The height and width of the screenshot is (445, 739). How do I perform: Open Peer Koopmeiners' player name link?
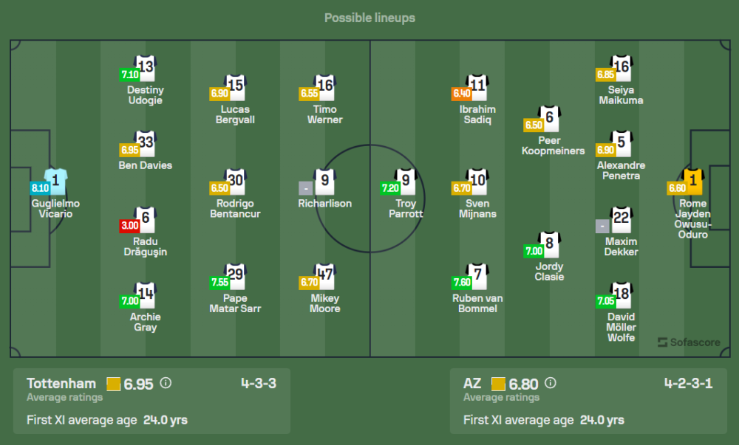tap(549, 145)
